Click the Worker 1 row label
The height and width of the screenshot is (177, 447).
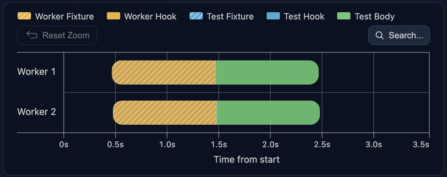tap(36, 72)
